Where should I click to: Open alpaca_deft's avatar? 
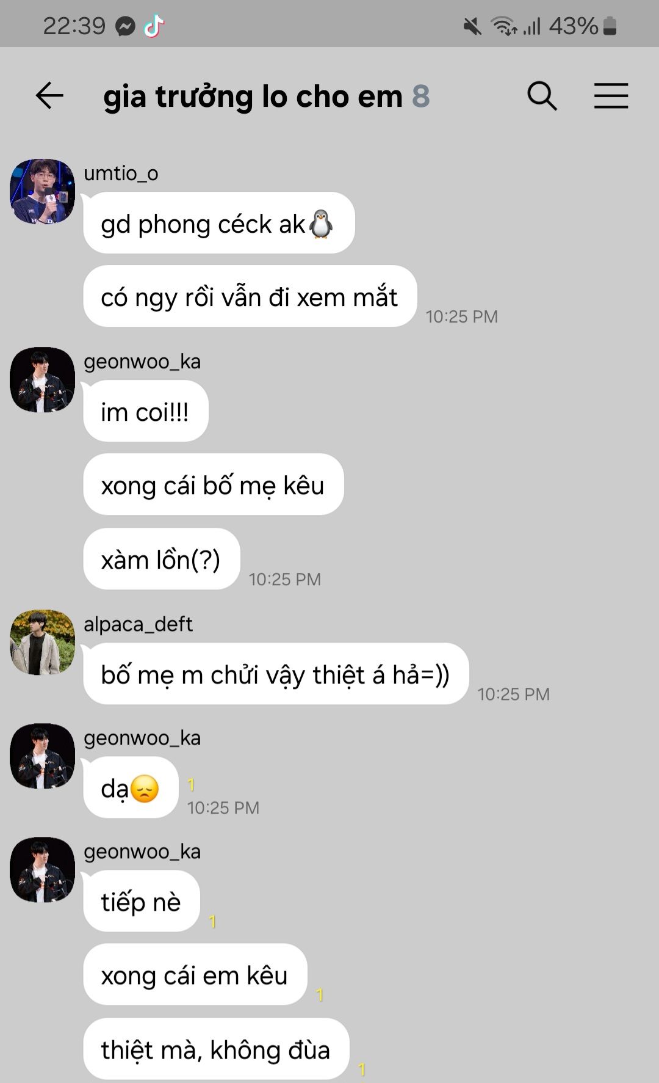(x=42, y=642)
